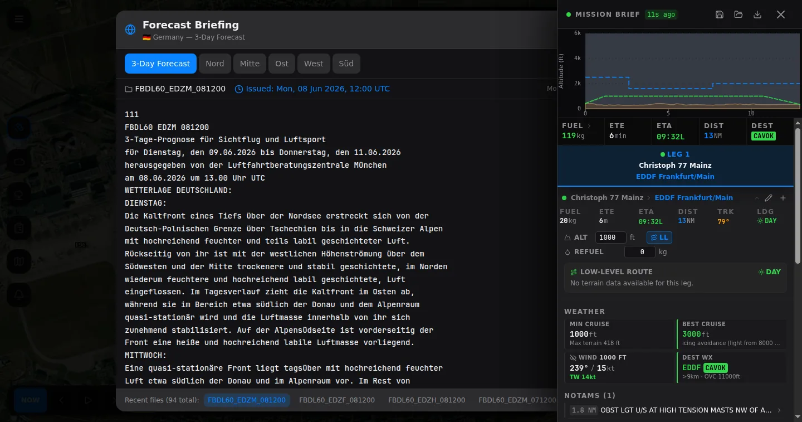Download the mission brief with the download icon
This screenshot has width=802, height=422.
tap(757, 14)
